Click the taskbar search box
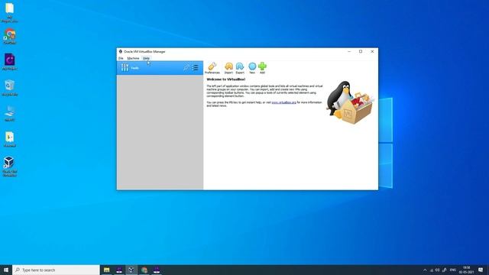489x275 pixels. click(x=56, y=270)
